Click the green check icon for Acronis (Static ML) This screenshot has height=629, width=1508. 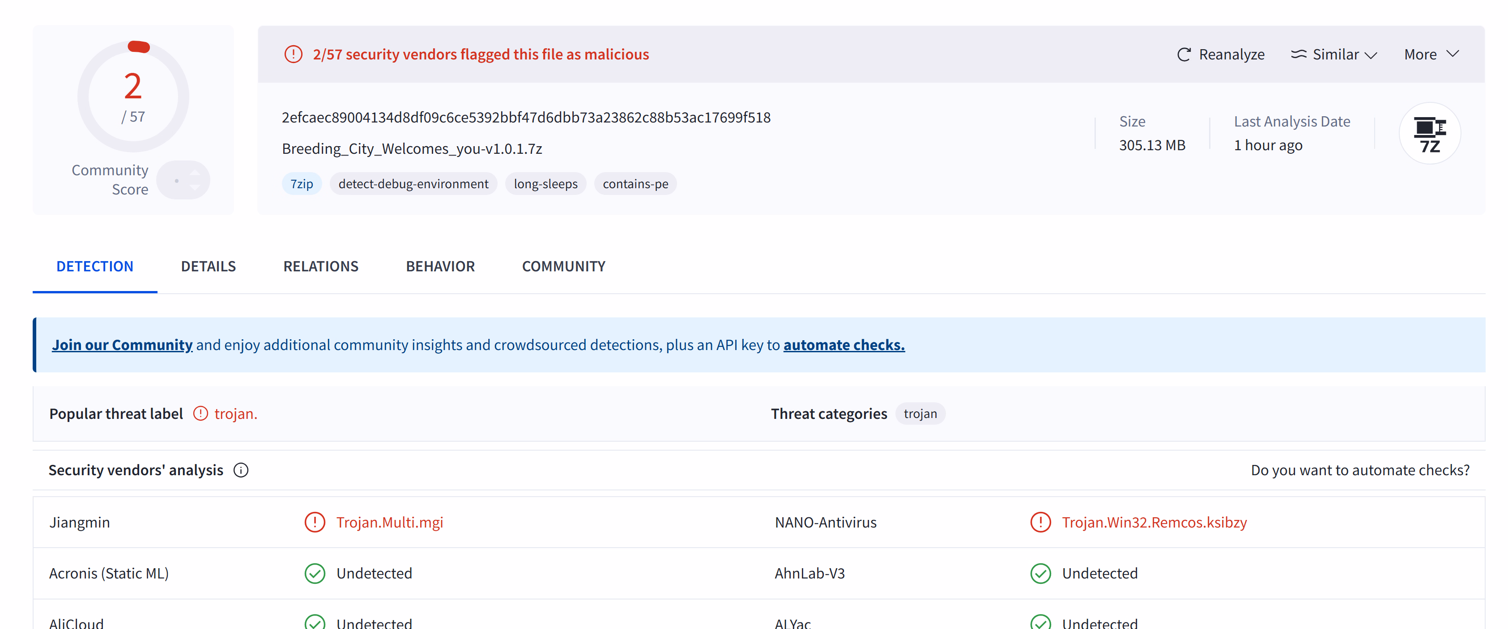click(x=315, y=574)
